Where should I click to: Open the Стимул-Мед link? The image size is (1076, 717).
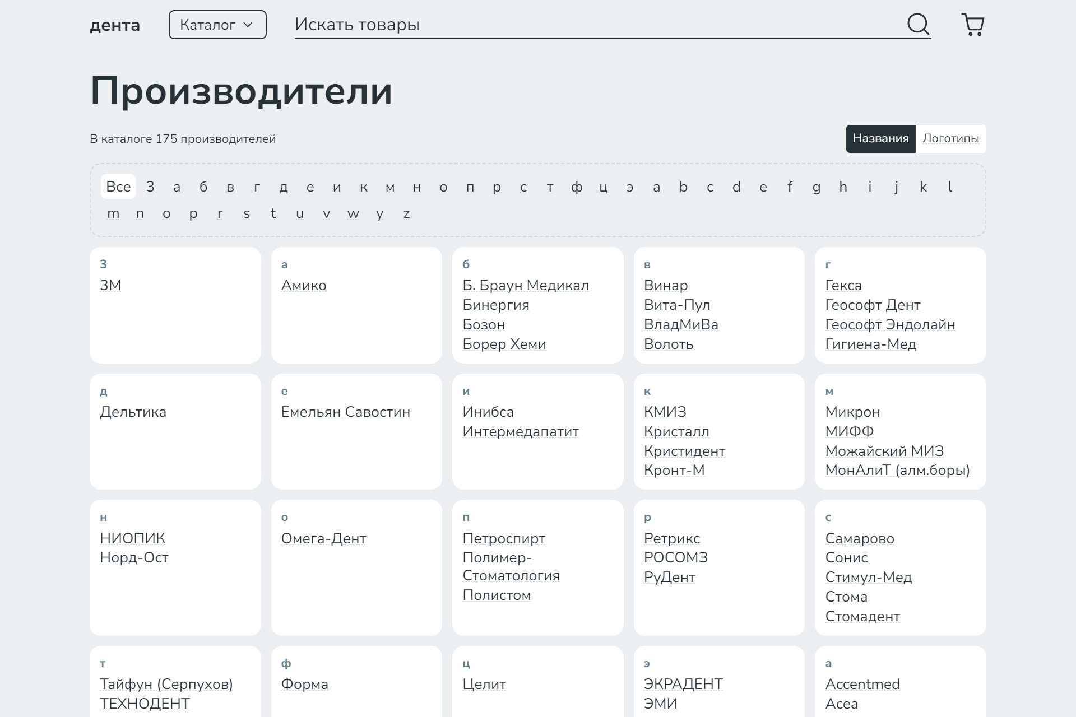point(869,577)
